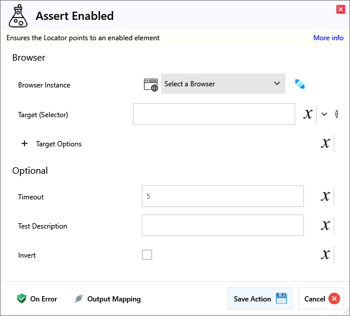Image resolution: width=350 pixels, height=316 pixels.
Task: Click the variable icon for Target Options
Action: 325,143
